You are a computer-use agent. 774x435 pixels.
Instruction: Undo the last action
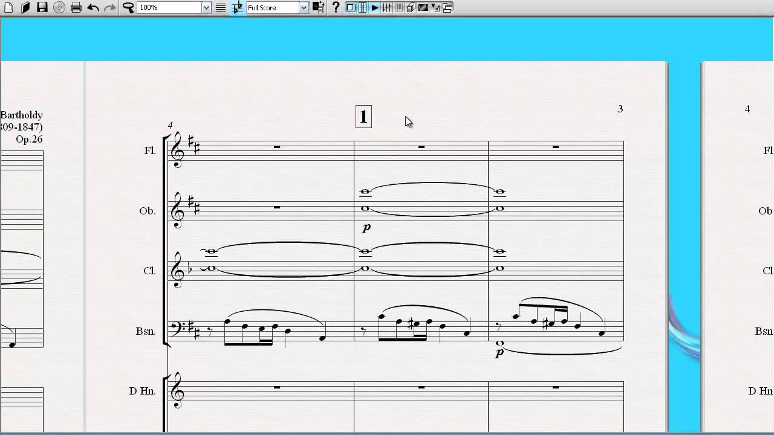coord(93,7)
